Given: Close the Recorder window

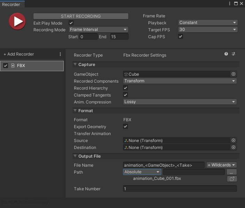Looking at the screenshot, I should (242, 3).
